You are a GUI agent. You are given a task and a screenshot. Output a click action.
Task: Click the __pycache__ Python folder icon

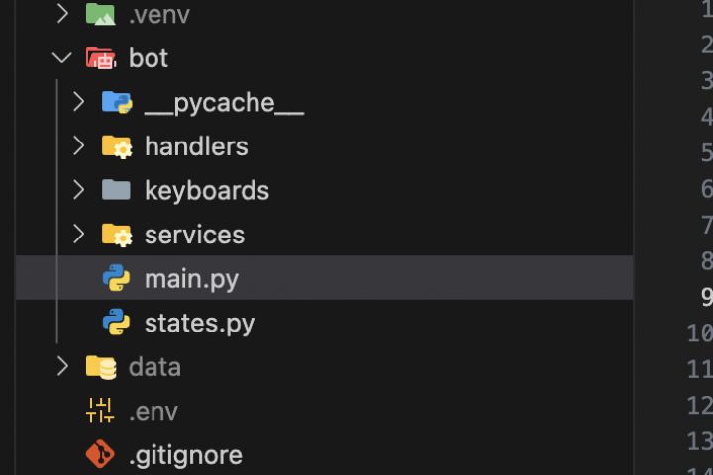tap(116, 102)
